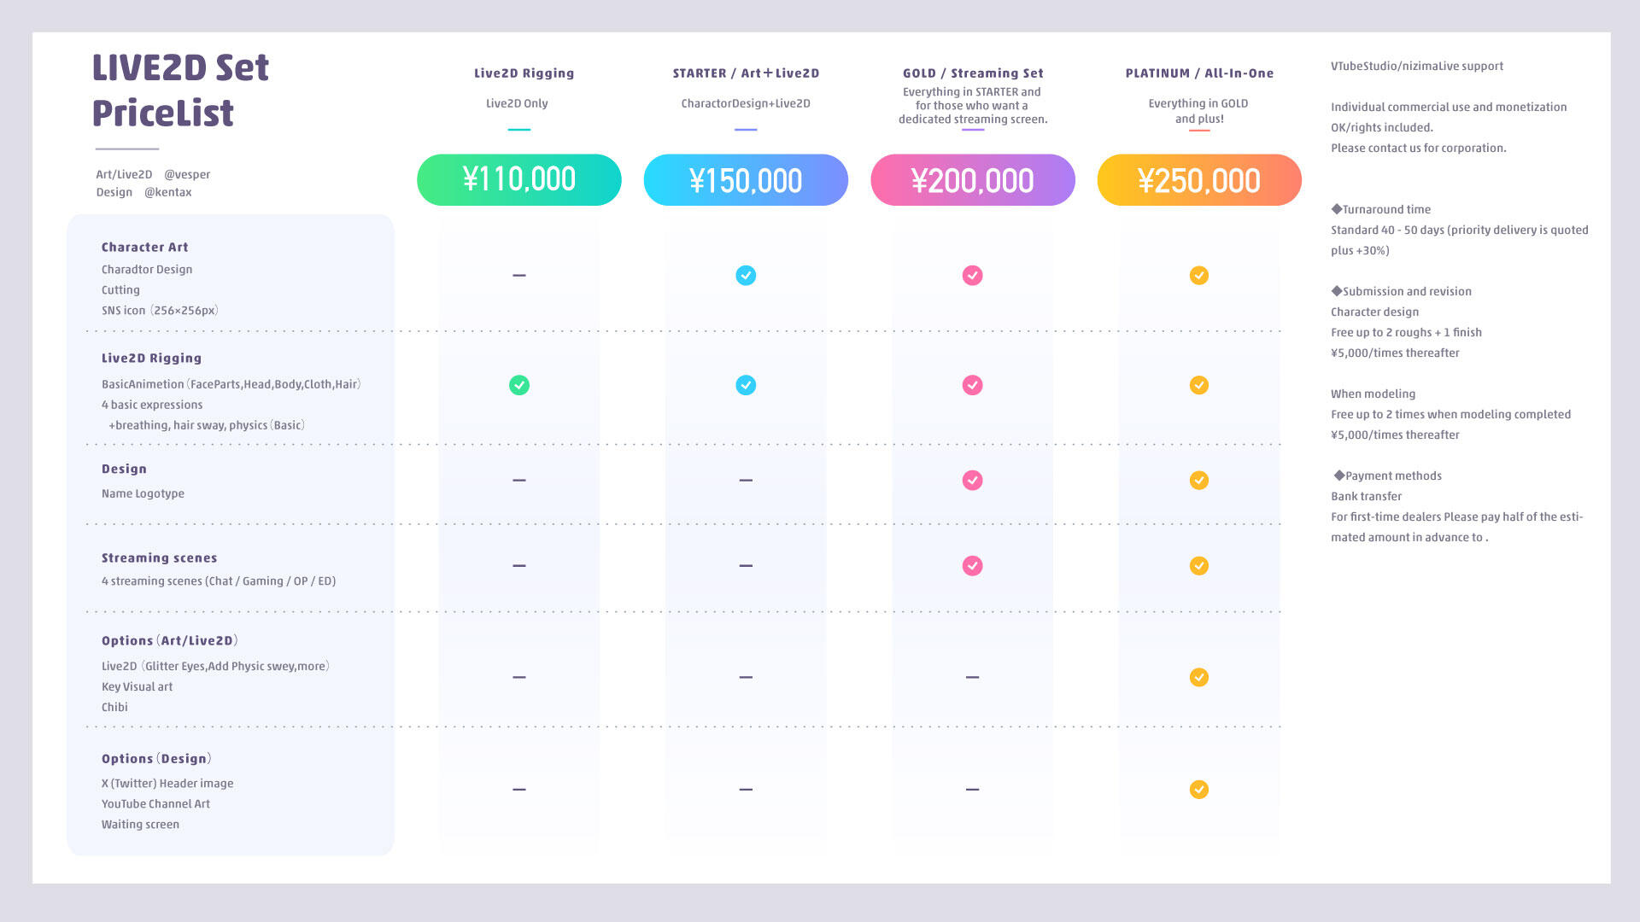Screen dimensions: 1640x922
Task: Click the green checkmark for Live2D Rigging
Action: (518, 385)
